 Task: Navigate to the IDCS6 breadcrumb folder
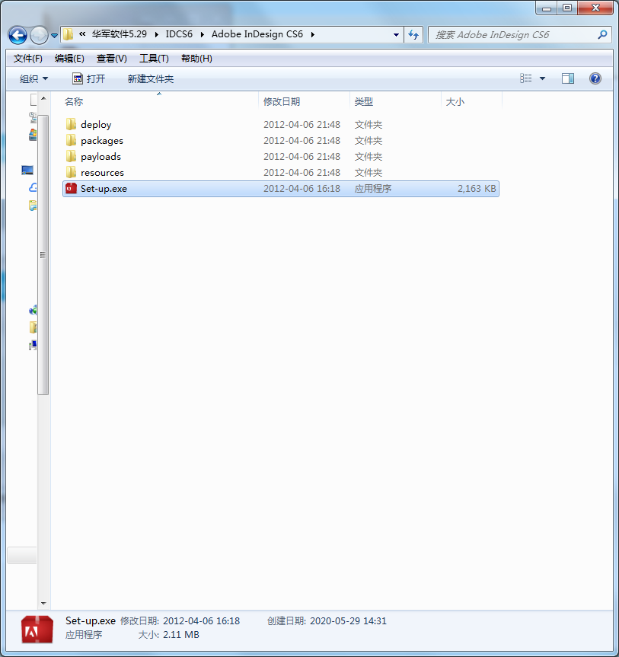pos(179,34)
